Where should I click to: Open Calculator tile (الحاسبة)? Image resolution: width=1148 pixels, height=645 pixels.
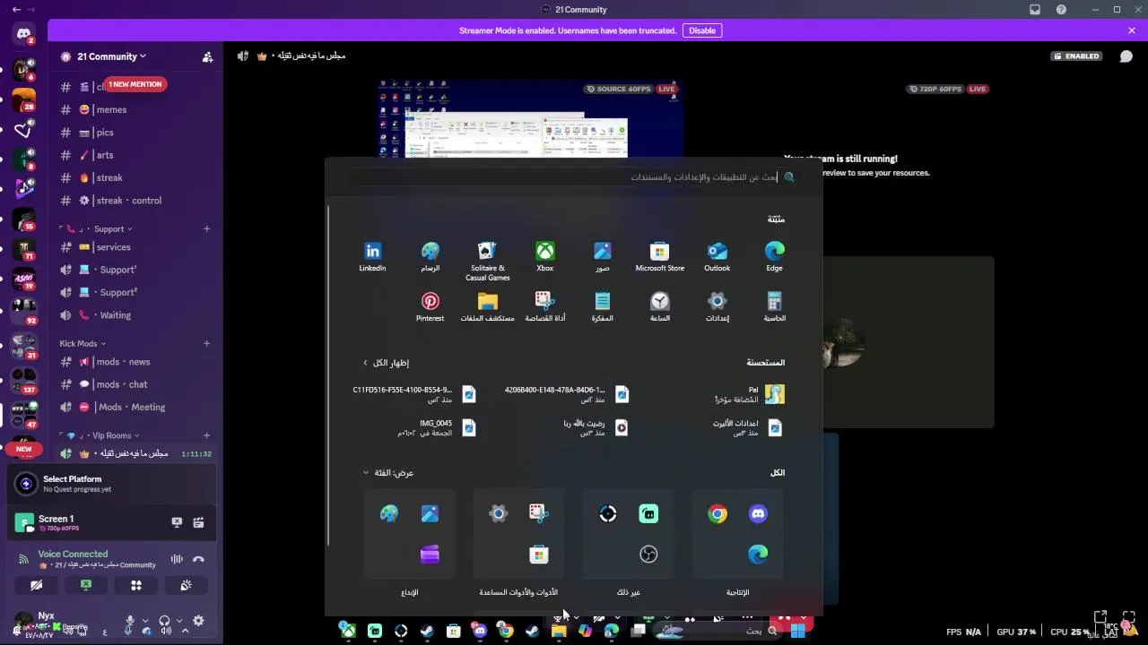click(774, 306)
